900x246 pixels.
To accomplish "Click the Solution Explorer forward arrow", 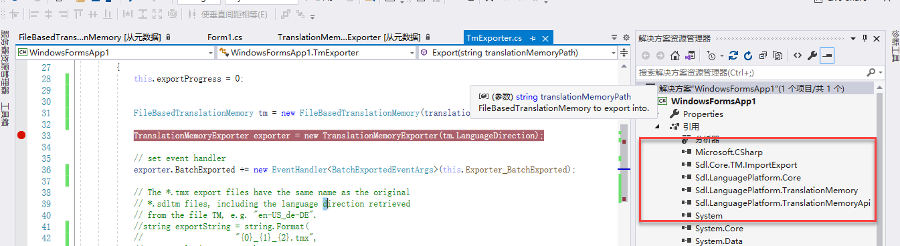I will [660, 56].
